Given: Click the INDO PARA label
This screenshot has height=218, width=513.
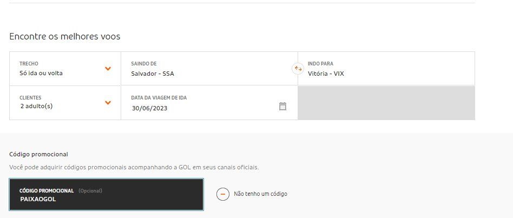Looking at the screenshot, I should coord(320,64).
